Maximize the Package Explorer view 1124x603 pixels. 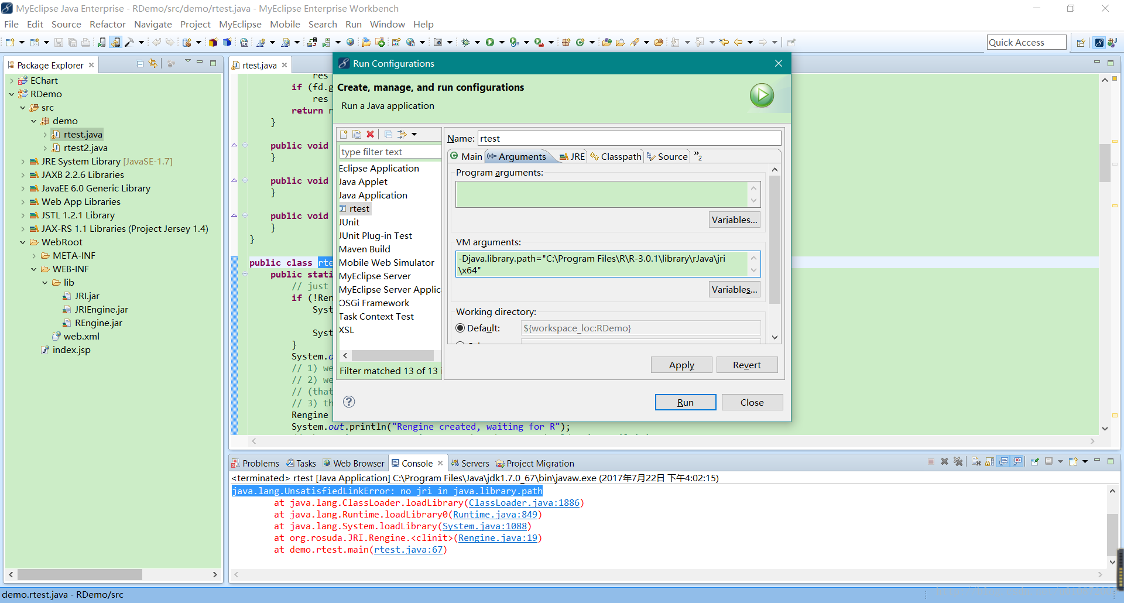coord(213,63)
